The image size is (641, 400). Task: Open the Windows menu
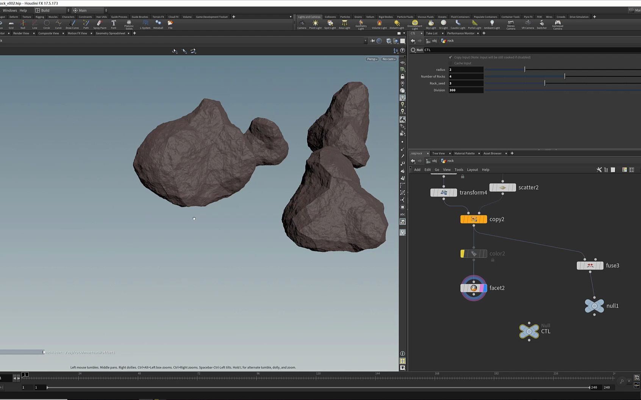pyautogui.click(x=10, y=11)
